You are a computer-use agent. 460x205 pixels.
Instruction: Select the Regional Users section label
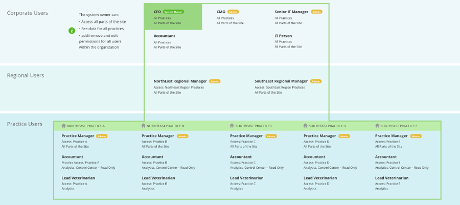click(26, 75)
